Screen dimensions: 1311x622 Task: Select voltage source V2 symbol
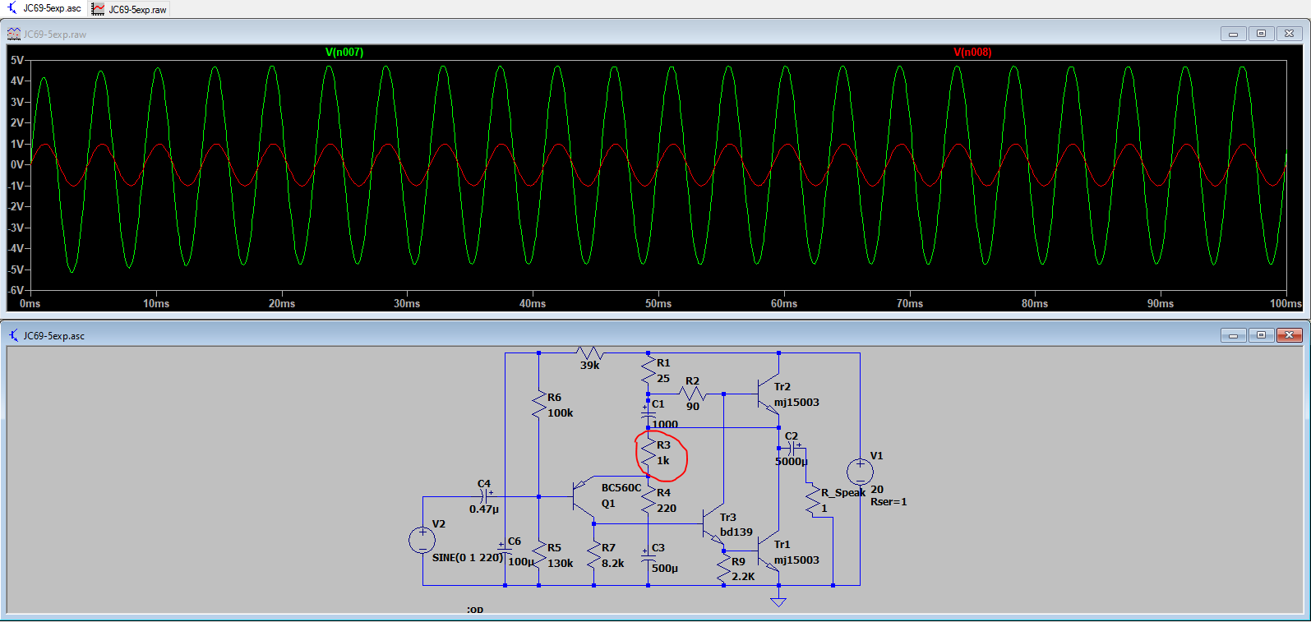[422, 540]
